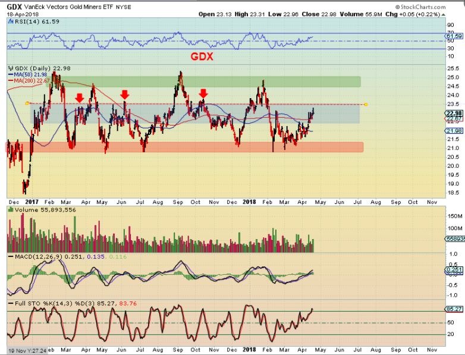This screenshot has height=355, width=465.
Task: Click the MA(200) 22.67 legend text
Action: 31,81
